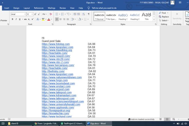This screenshot has width=189, height=126.
Task: Click Text Effects icon
Action: 38,19
